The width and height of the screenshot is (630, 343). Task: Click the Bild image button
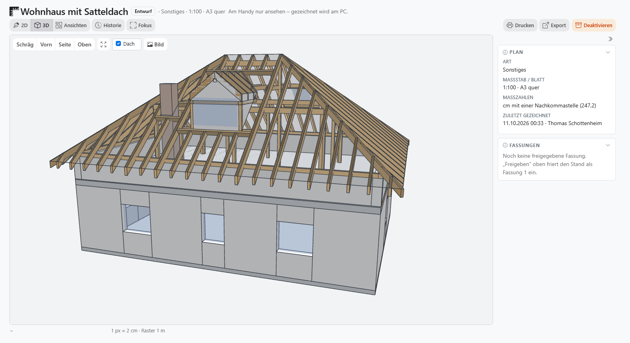pos(156,44)
